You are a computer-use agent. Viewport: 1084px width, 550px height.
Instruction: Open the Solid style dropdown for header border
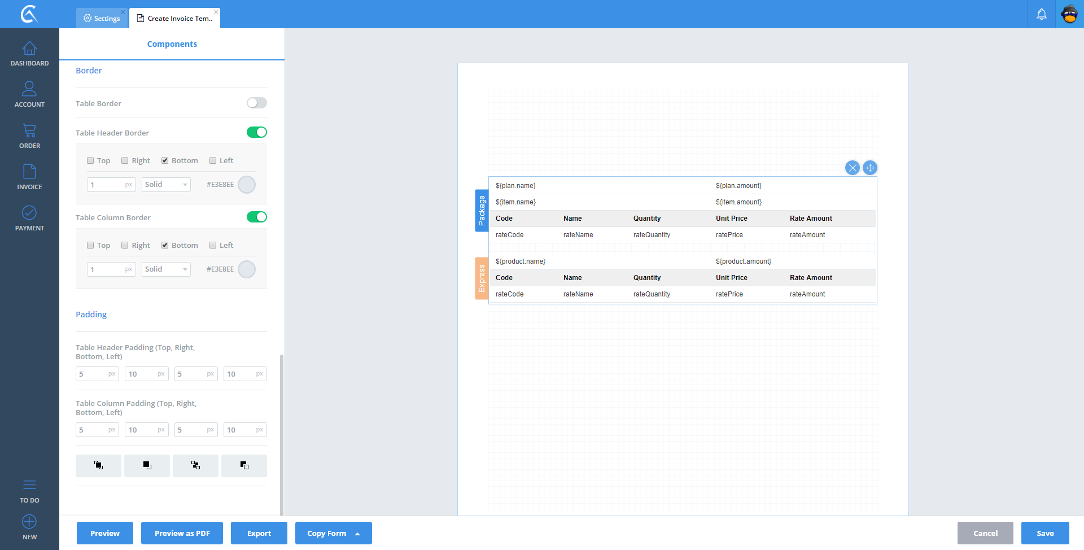pos(166,185)
